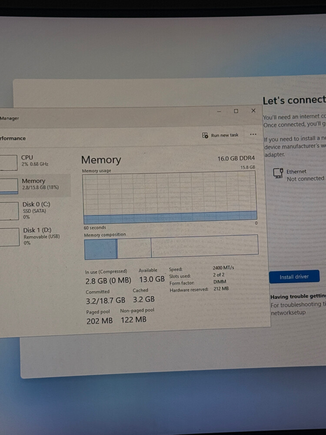This screenshot has width=326, height=435.
Task: Click the '2400 MT/s' speed value
Action: tap(223, 268)
